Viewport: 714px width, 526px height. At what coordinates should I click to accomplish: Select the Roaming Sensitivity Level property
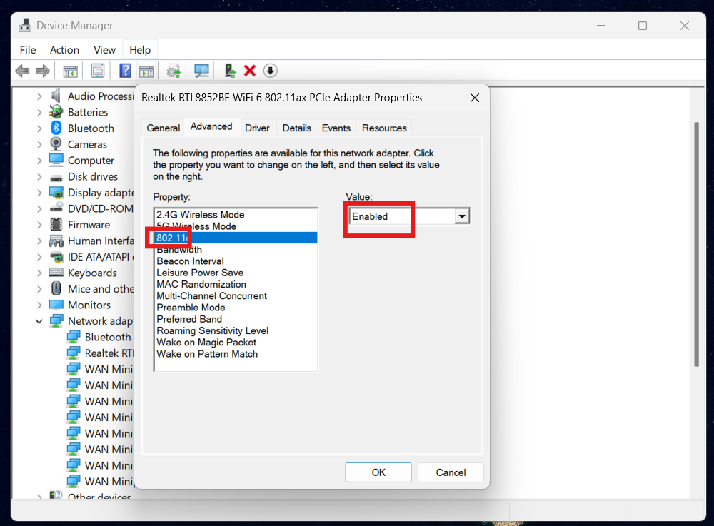pos(236,330)
